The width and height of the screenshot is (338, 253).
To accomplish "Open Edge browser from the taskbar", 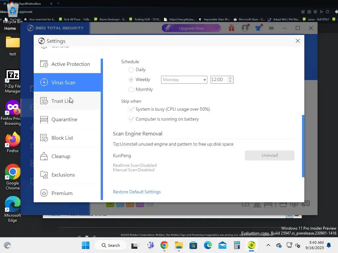I will click(x=208, y=245).
